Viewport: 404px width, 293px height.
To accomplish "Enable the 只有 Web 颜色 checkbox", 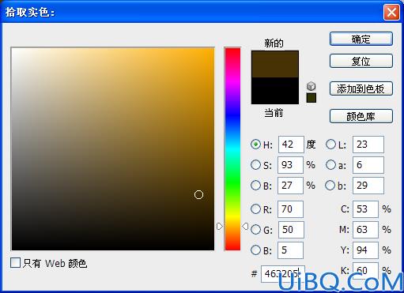I will pyautogui.click(x=15, y=263).
